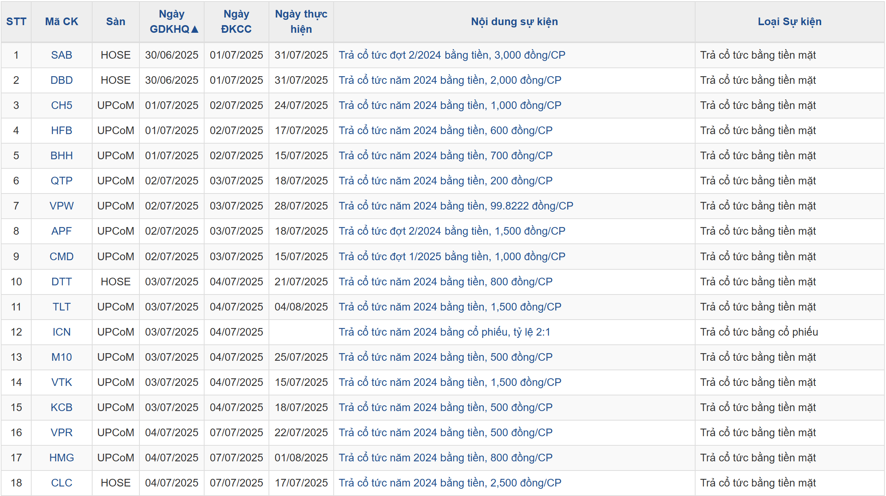Open the CH5 stock code link

(x=61, y=106)
